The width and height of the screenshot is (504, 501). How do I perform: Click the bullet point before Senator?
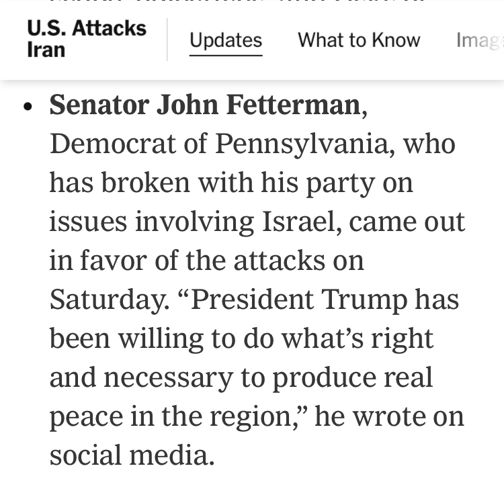[28, 107]
